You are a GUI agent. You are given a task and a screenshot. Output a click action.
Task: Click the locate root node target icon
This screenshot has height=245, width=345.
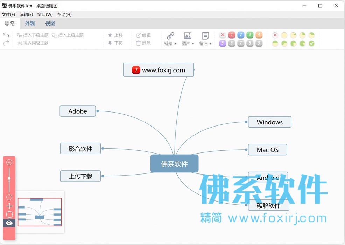pos(9,215)
